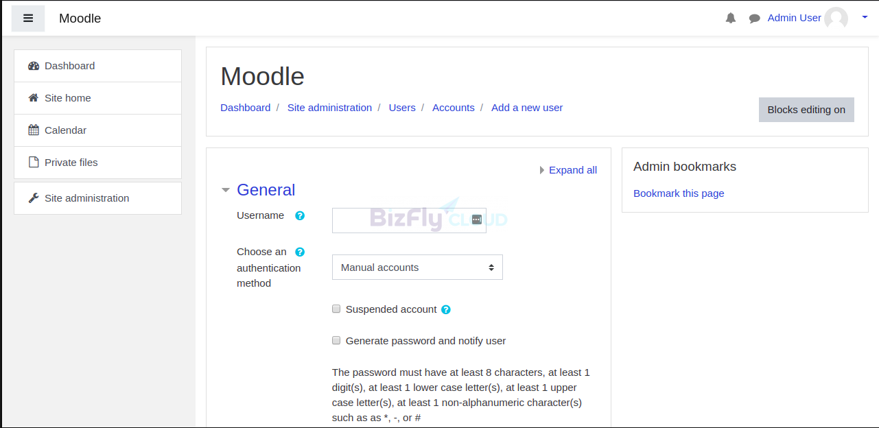Go to Site administration breadcrumb link
The height and width of the screenshot is (428, 879).
pos(329,108)
